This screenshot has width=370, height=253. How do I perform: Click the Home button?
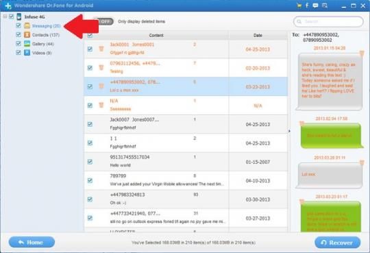coord(32,242)
